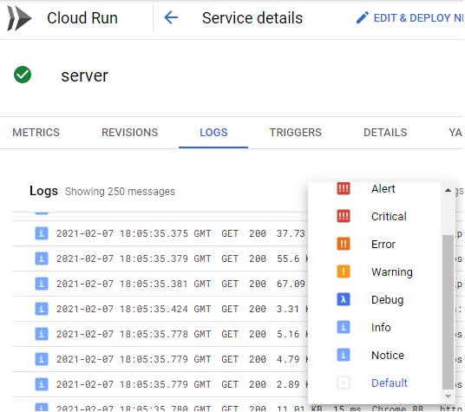Open the Triggers tab
Image resolution: width=465 pixels, height=412 pixels.
295,133
